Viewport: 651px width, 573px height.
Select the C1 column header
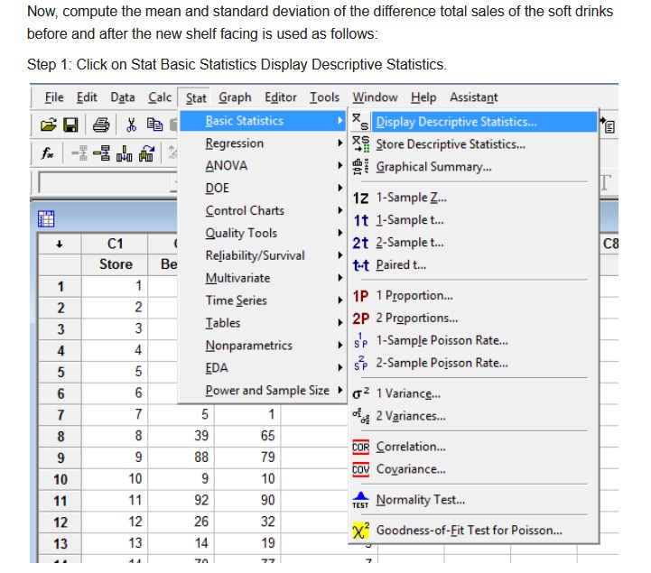pos(115,244)
